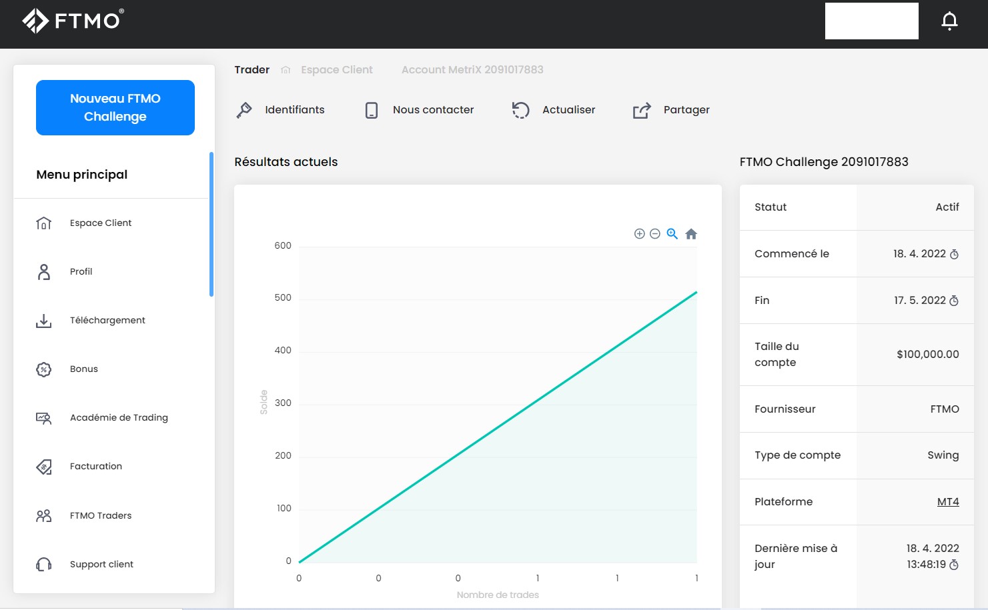Click timer icon beside Fin date

[954, 301]
